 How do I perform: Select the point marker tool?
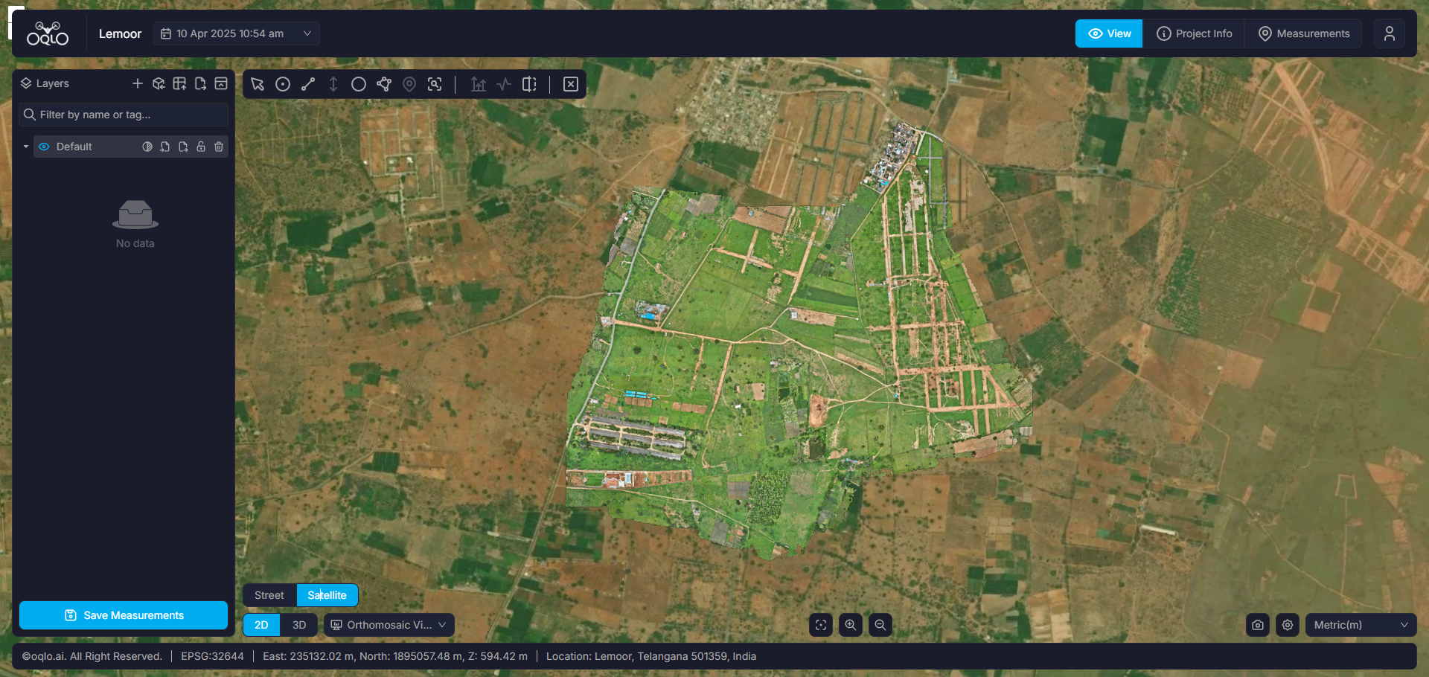coord(283,84)
